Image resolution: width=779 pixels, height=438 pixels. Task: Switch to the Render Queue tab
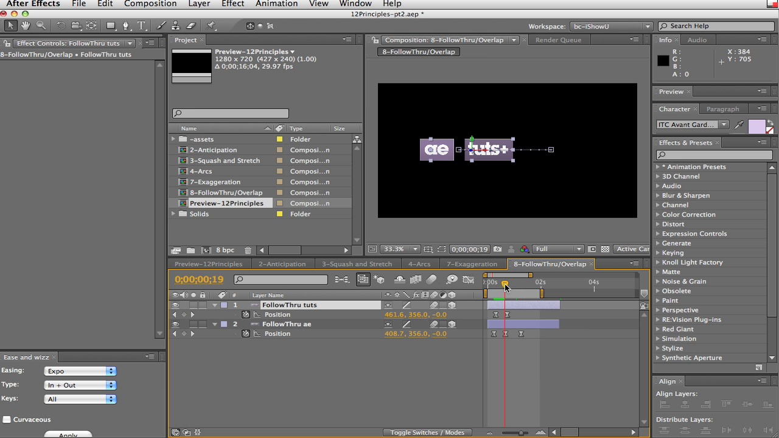[x=558, y=40]
